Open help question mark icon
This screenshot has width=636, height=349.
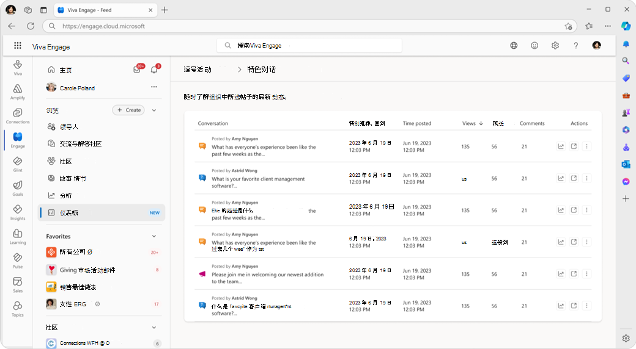tap(576, 45)
